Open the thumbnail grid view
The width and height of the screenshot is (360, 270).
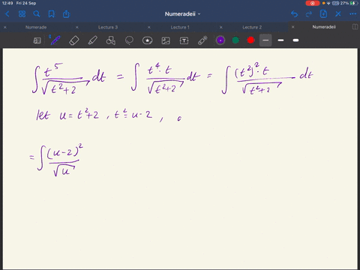tap(22, 14)
